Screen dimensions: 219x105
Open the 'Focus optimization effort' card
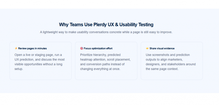coord(106,61)
